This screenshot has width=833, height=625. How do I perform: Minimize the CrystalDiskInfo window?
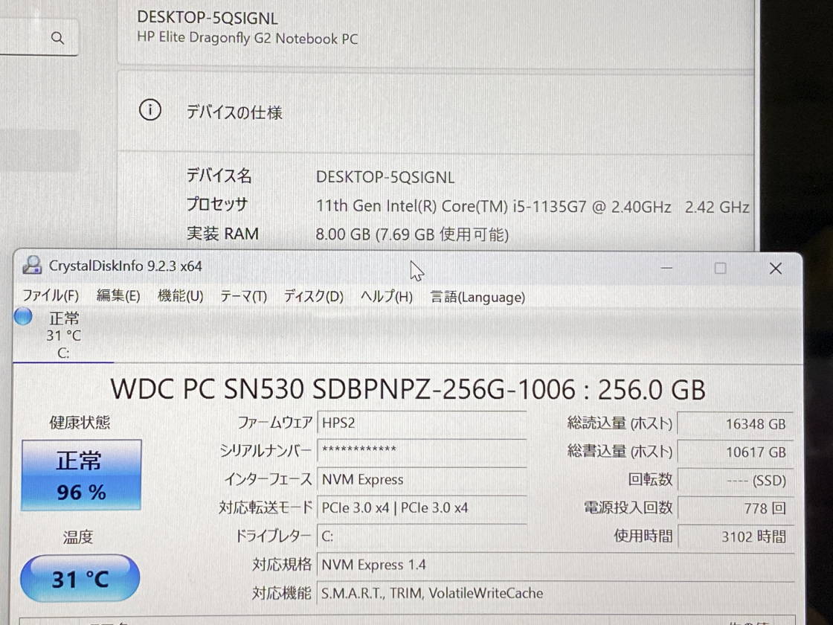[666, 268]
